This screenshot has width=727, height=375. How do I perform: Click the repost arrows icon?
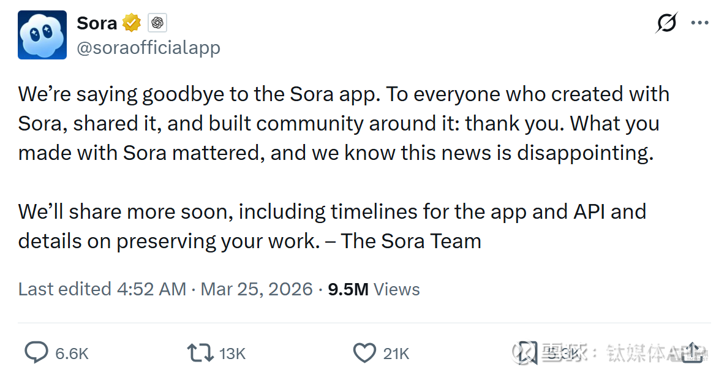point(200,352)
